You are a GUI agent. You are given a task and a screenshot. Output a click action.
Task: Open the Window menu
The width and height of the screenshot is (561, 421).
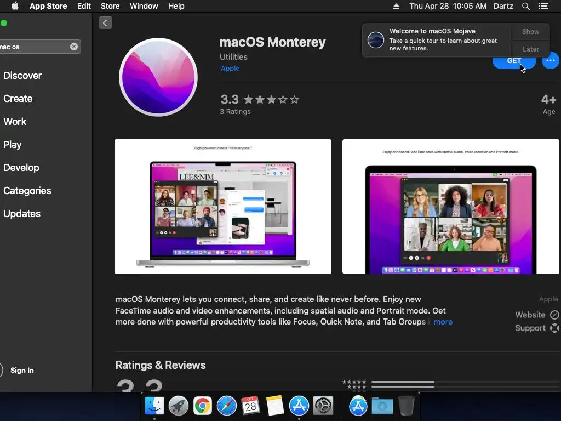pos(144,6)
